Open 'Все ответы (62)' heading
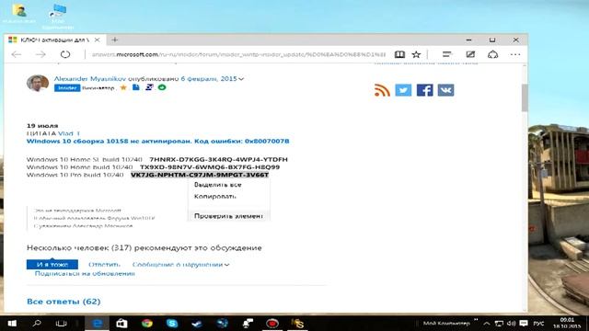The width and height of the screenshot is (589, 331). [x=64, y=302]
